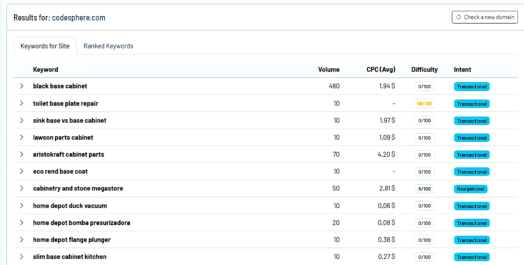524x265 pixels.
Task: Click the keyword aristokraft cabinet parts
Action: pyautogui.click(x=69, y=154)
